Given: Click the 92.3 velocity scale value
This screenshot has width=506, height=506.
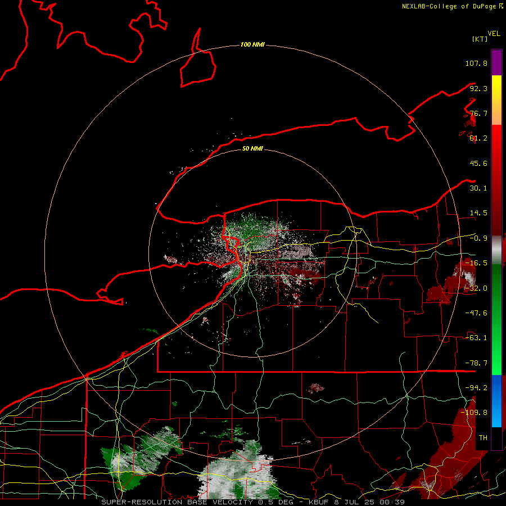Looking at the screenshot, I should pyautogui.click(x=478, y=88).
